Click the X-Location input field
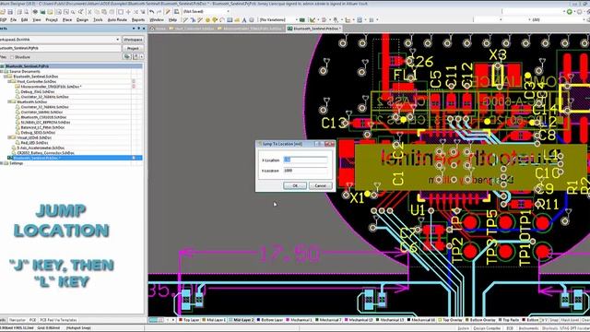This screenshot has width=590, height=332. tap(305, 160)
